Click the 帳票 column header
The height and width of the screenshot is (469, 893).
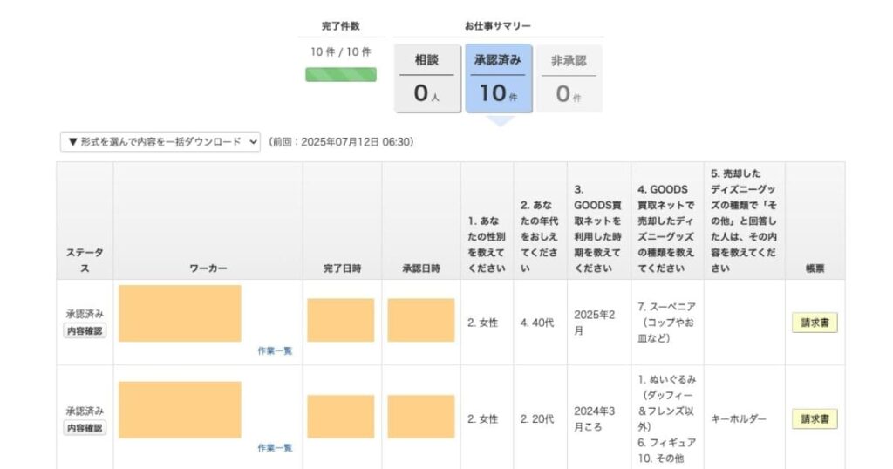pyautogui.click(x=815, y=268)
